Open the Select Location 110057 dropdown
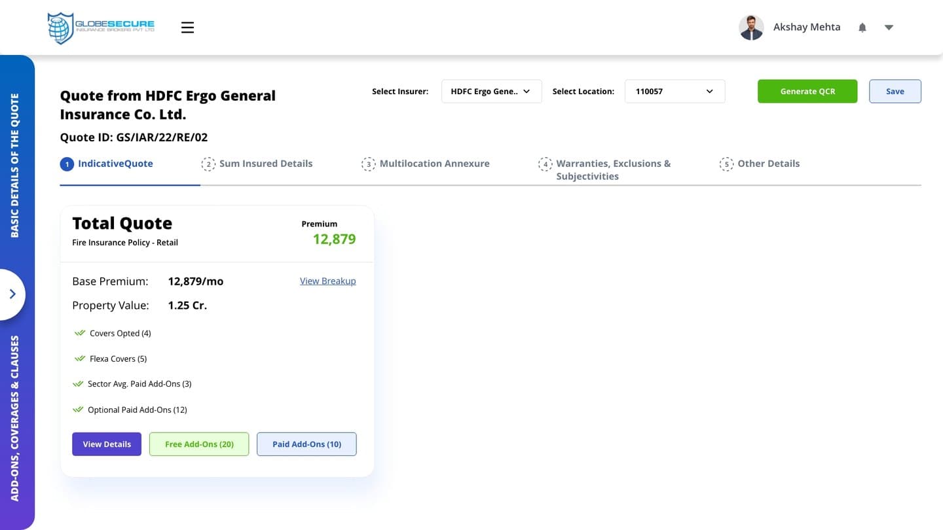 (x=675, y=92)
